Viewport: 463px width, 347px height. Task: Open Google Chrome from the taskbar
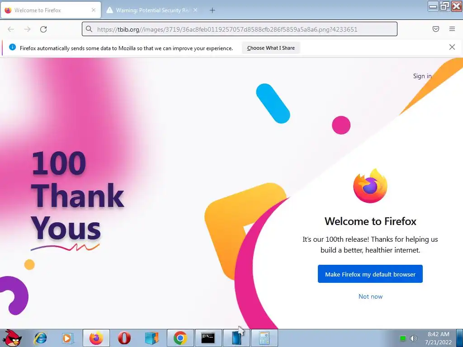(x=180, y=338)
